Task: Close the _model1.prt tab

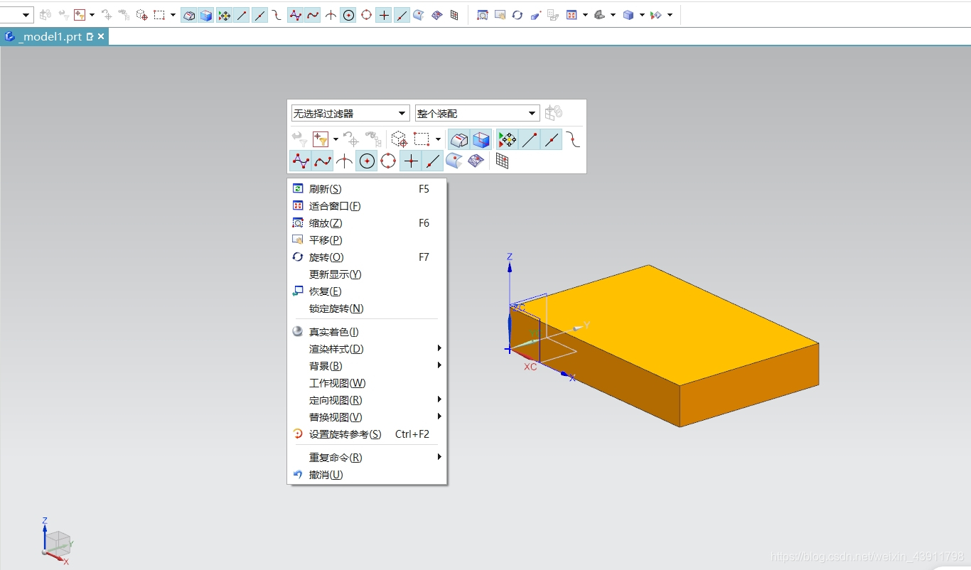Action: [101, 36]
